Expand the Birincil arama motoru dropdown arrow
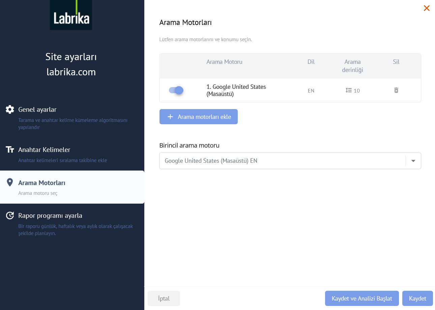Viewport: 435px width, 310px height. point(413,161)
